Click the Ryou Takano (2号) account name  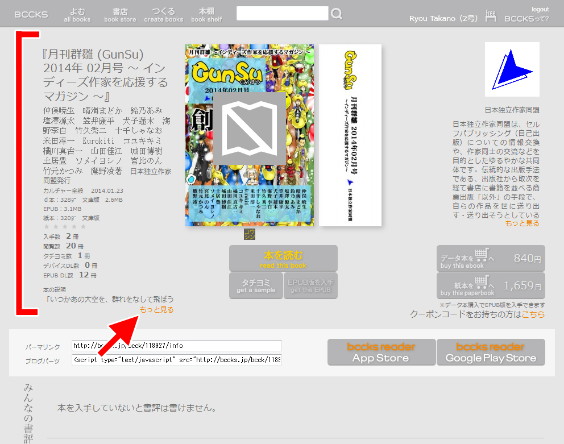[x=443, y=18]
